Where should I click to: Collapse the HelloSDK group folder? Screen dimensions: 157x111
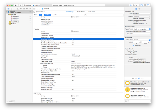click(x=8, y=14)
